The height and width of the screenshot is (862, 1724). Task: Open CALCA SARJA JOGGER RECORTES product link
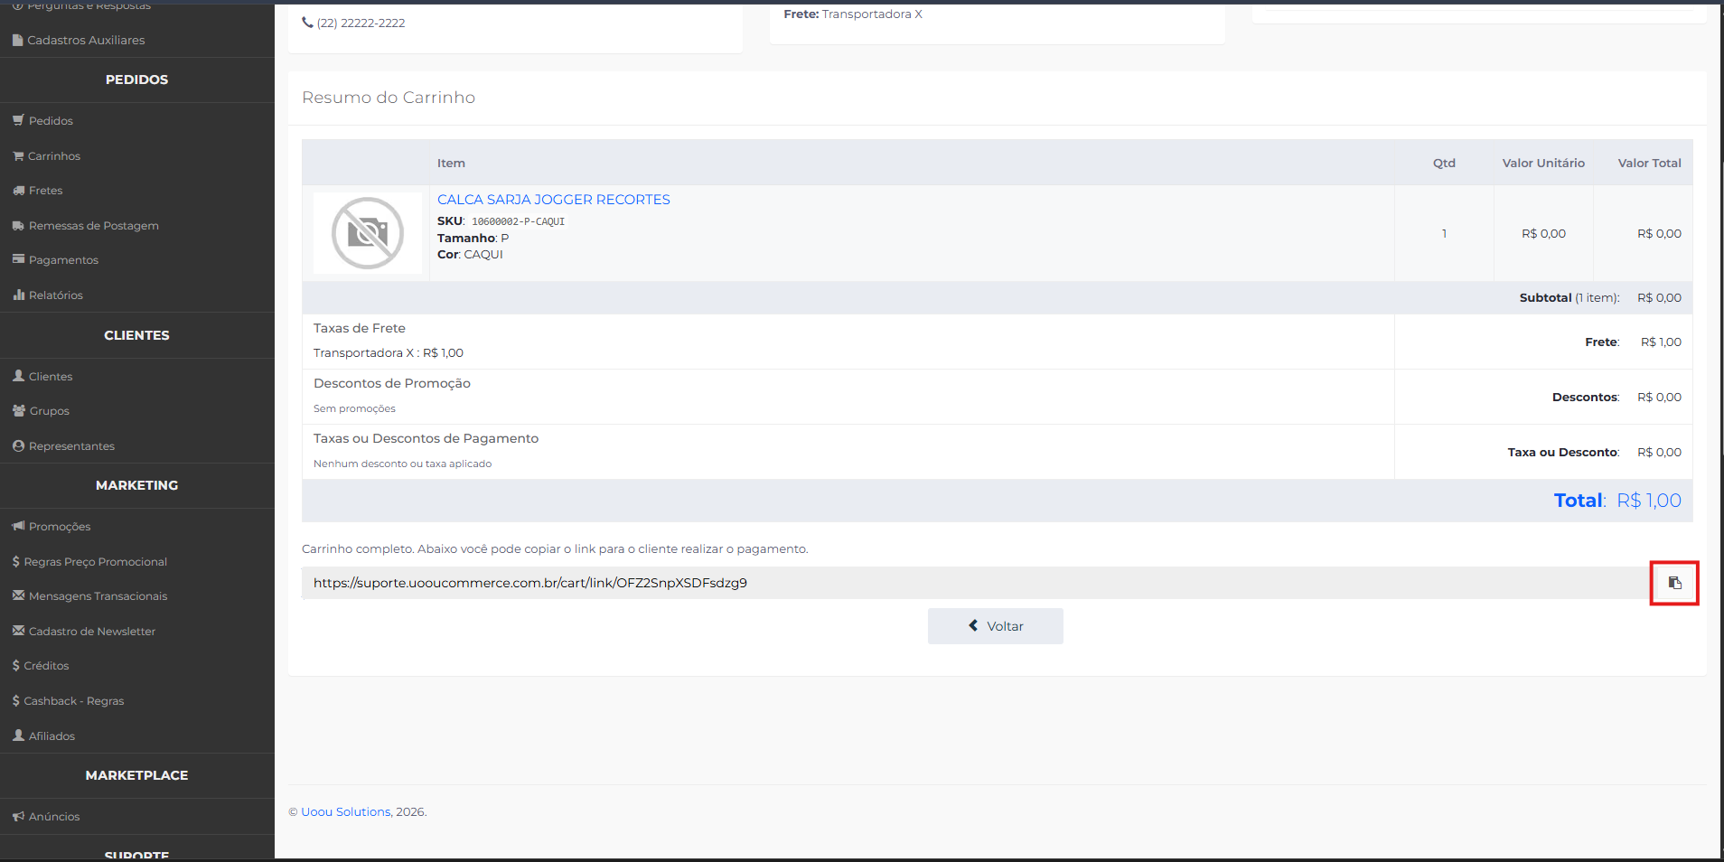[x=553, y=200]
